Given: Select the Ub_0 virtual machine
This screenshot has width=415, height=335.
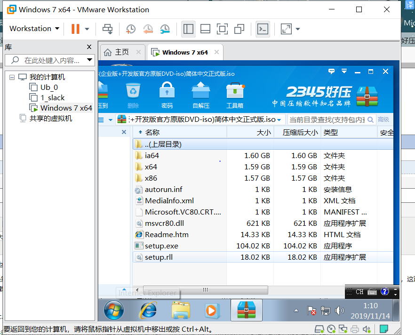Looking at the screenshot, I should [49, 88].
